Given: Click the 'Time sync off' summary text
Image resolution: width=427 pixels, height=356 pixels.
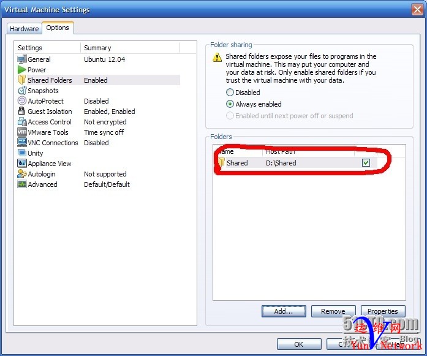Looking at the screenshot, I should pos(104,132).
